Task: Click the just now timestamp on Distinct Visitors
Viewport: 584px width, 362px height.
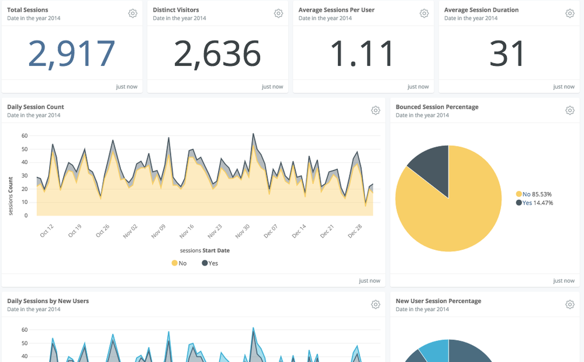Action: [272, 86]
